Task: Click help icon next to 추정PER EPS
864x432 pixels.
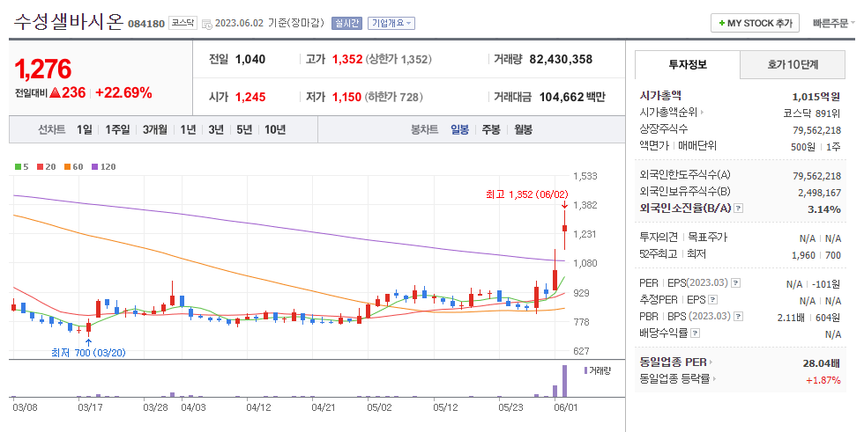Action: [x=712, y=300]
